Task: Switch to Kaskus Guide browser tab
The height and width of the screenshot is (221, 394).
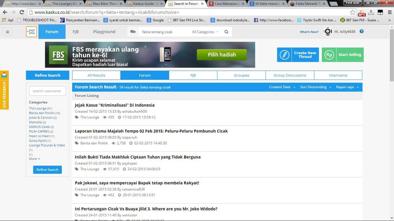Action: 145,4
